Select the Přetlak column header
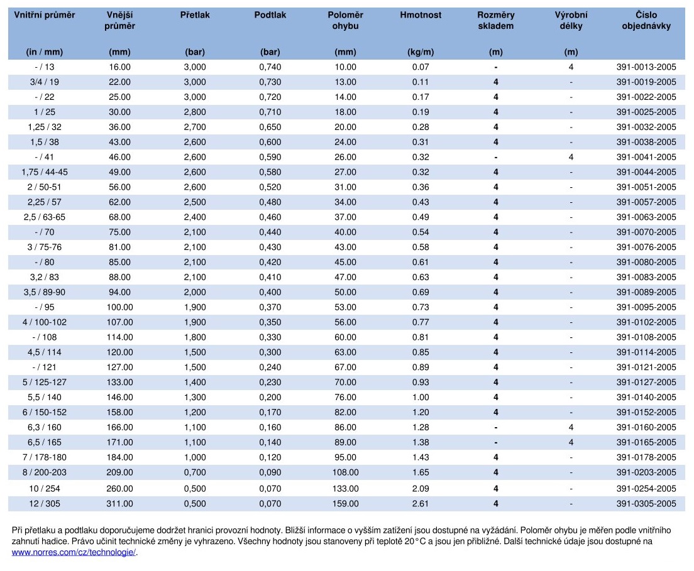 (195, 15)
